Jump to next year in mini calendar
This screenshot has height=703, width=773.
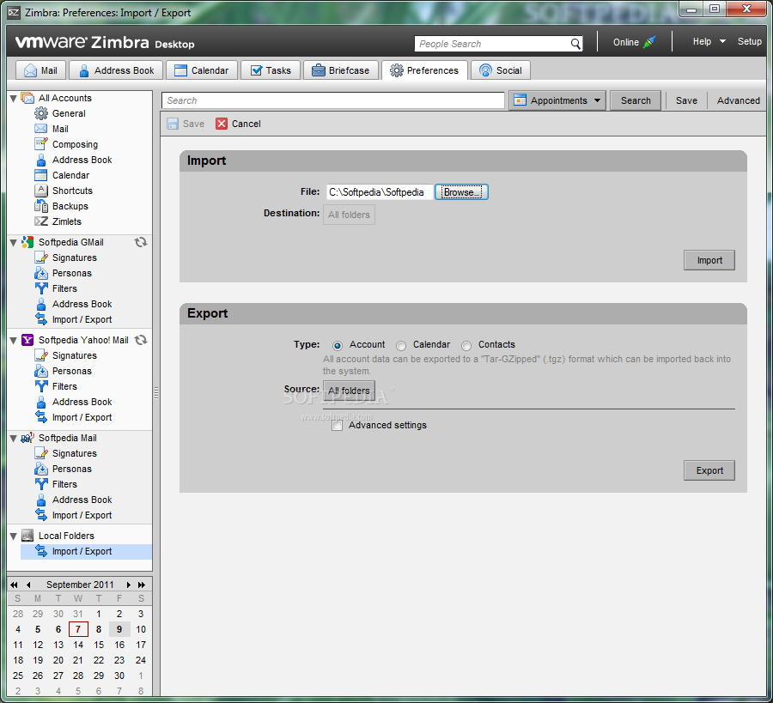click(142, 585)
